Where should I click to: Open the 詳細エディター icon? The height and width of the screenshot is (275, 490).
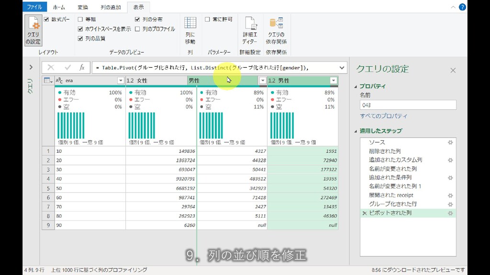(249, 31)
